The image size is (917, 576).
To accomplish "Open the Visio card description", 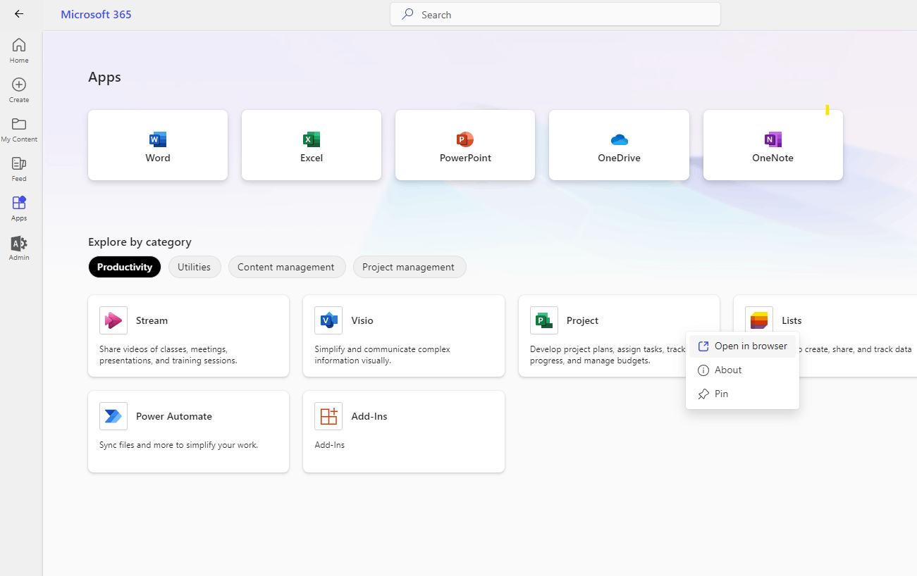I will (x=382, y=355).
